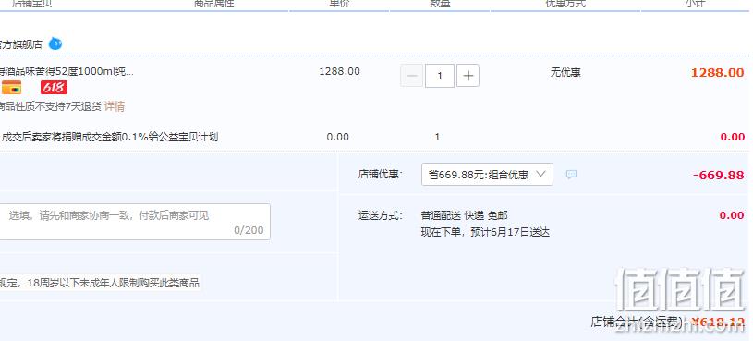Click the 店铺合计(含运费) total label
The height and width of the screenshot is (341, 753).
click(x=637, y=322)
